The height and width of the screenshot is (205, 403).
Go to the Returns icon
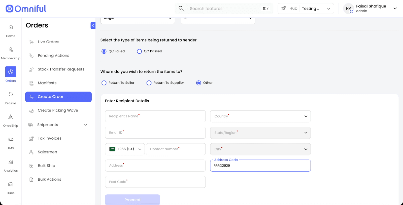click(11, 94)
